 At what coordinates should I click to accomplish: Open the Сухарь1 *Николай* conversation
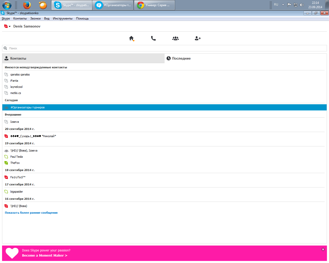164,136
